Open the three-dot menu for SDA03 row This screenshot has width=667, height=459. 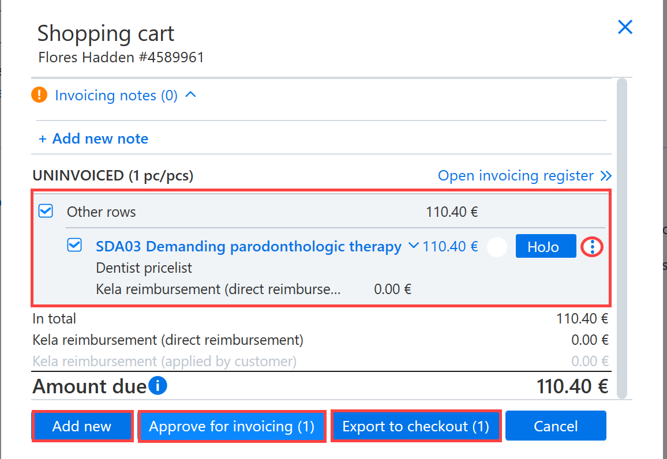pyautogui.click(x=592, y=246)
